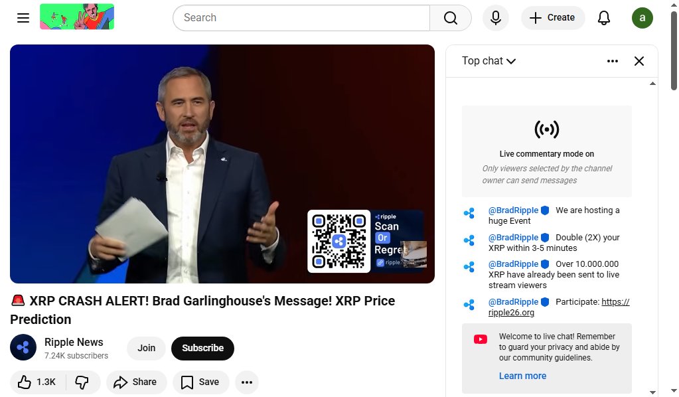Screen dimensions: 679x397
Task: Start voice search with microphone icon
Action: 495,18
